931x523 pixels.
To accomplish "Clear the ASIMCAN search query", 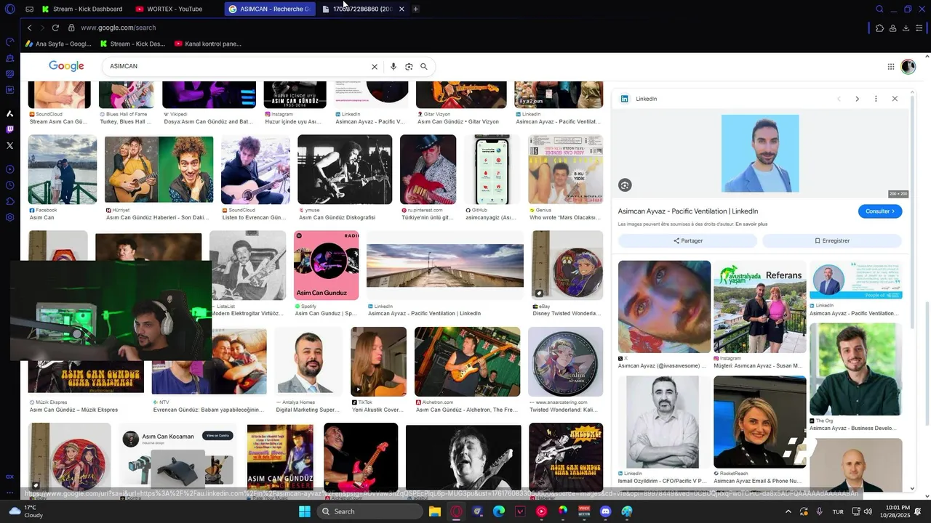I will [375, 66].
